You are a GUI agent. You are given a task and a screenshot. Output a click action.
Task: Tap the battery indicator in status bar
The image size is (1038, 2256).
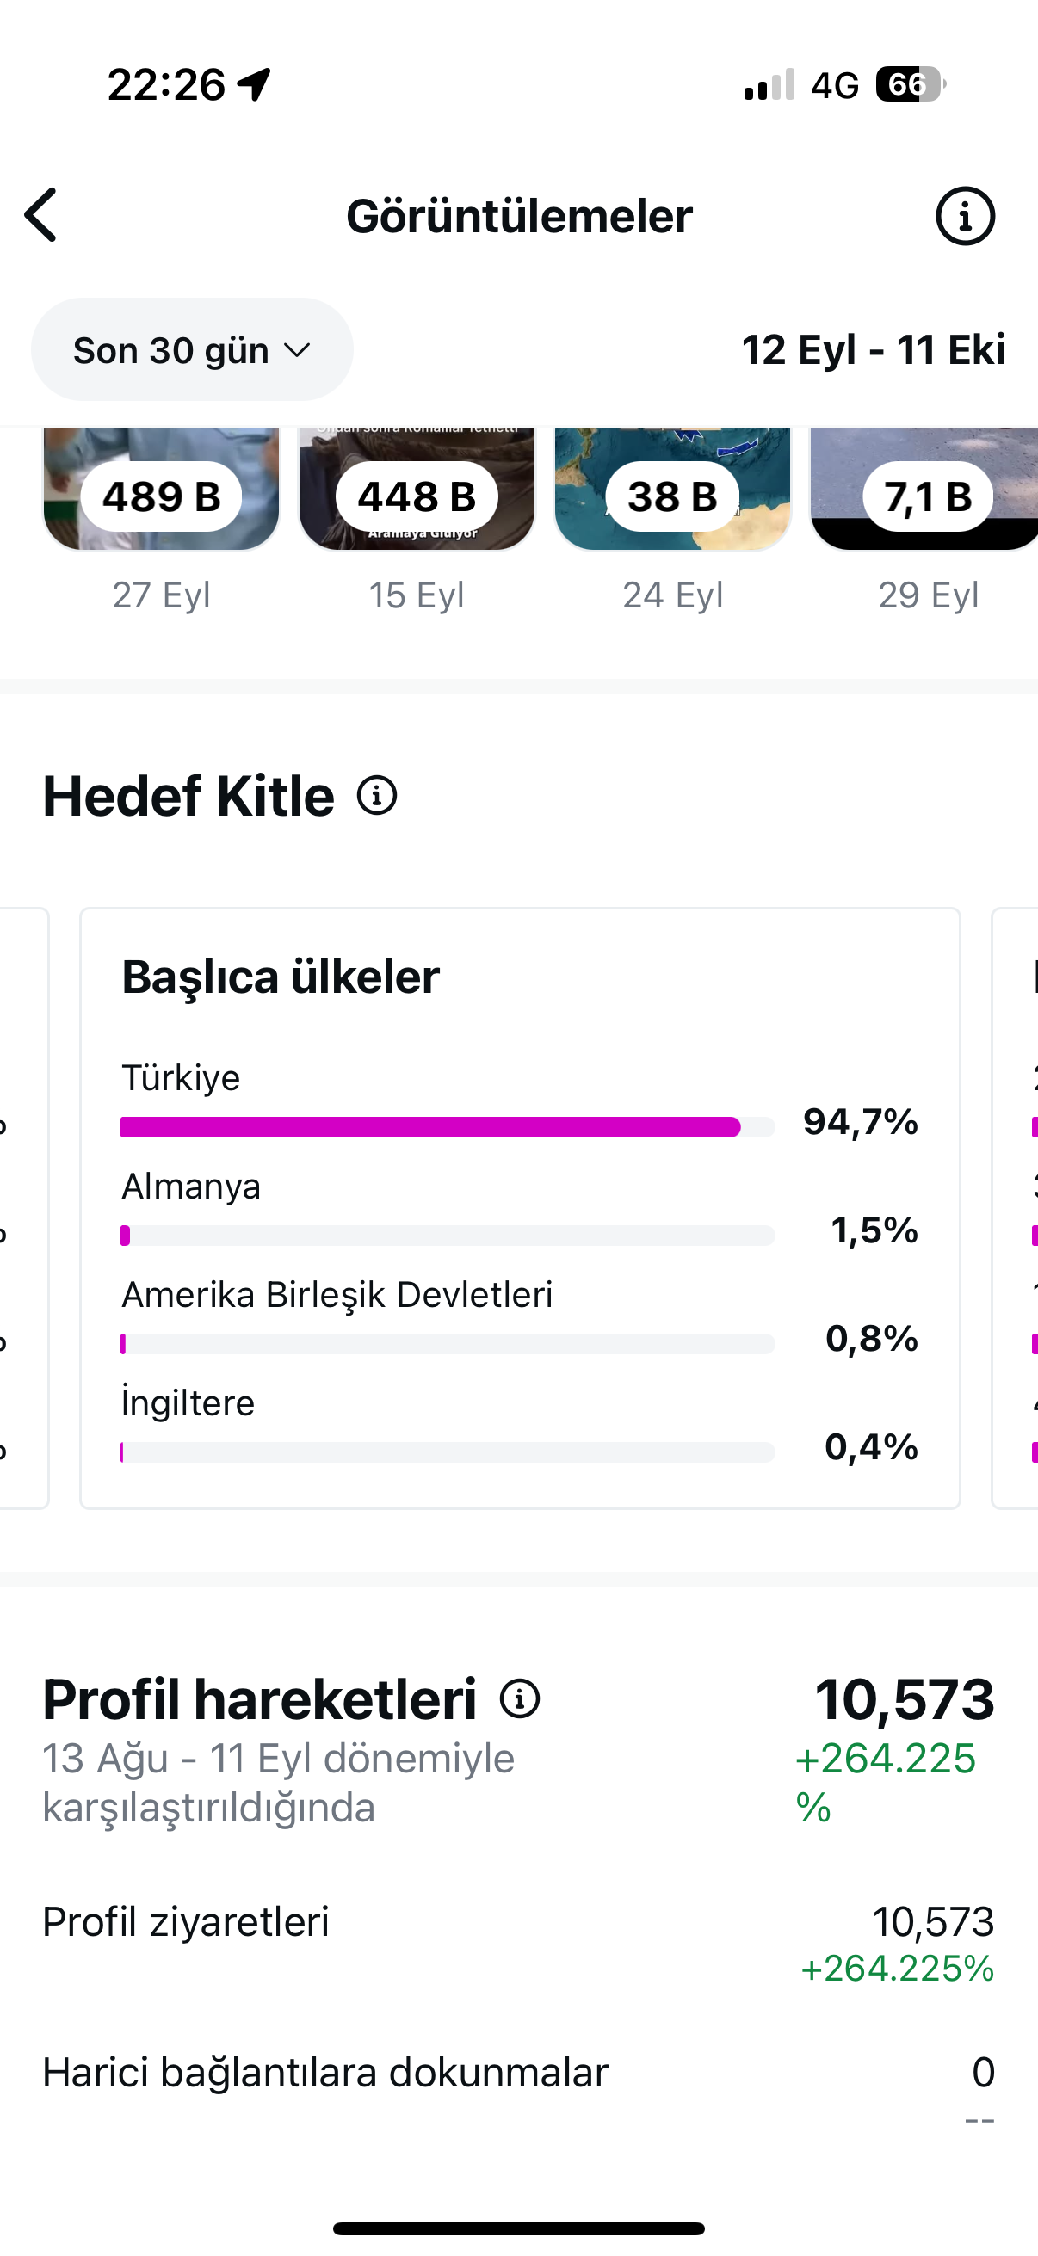click(x=911, y=84)
